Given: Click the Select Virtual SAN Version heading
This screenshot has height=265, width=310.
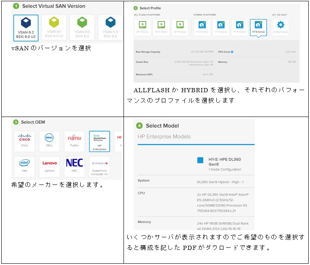Looking at the screenshot, I should [54, 6].
